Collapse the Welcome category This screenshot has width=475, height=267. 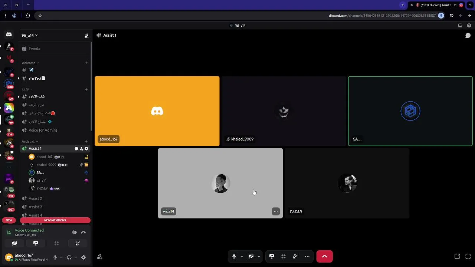pyautogui.click(x=30, y=63)
